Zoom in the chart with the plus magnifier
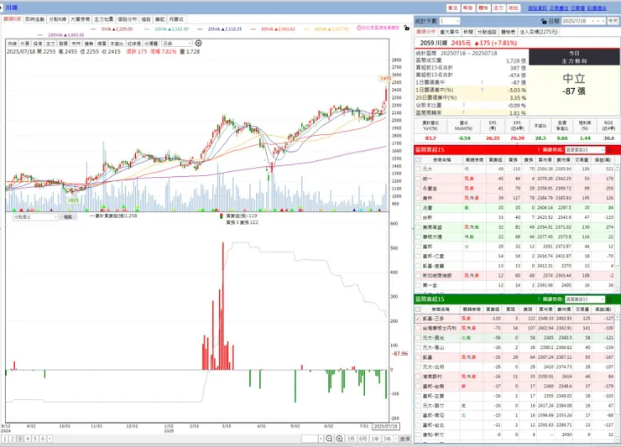The image size is (621, 447). [x=339, y=439]
